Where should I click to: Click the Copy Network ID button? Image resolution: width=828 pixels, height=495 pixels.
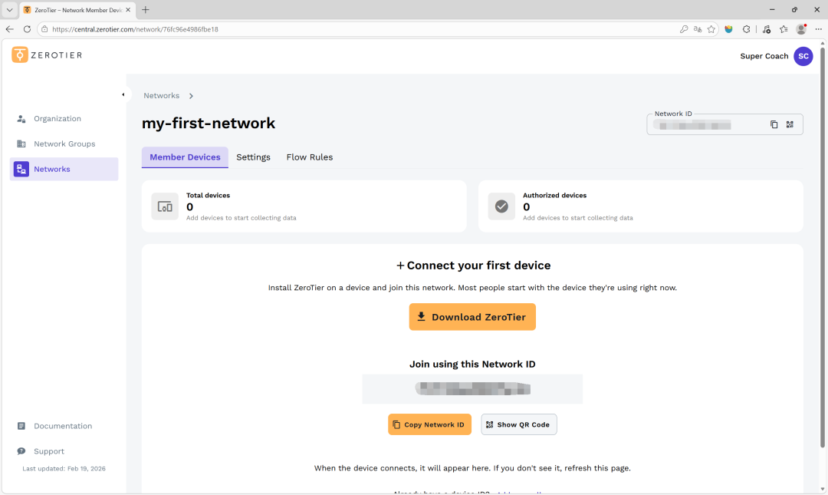pos(430,424)
